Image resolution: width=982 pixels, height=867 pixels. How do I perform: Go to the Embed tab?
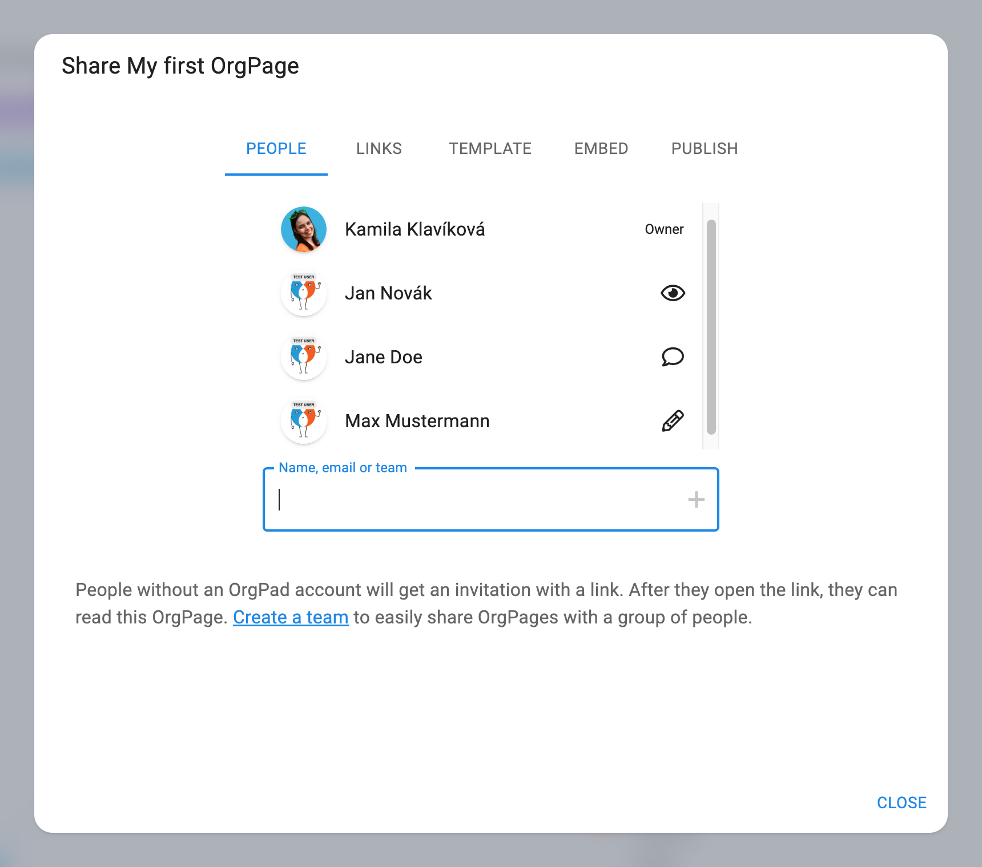click(601, 149)
